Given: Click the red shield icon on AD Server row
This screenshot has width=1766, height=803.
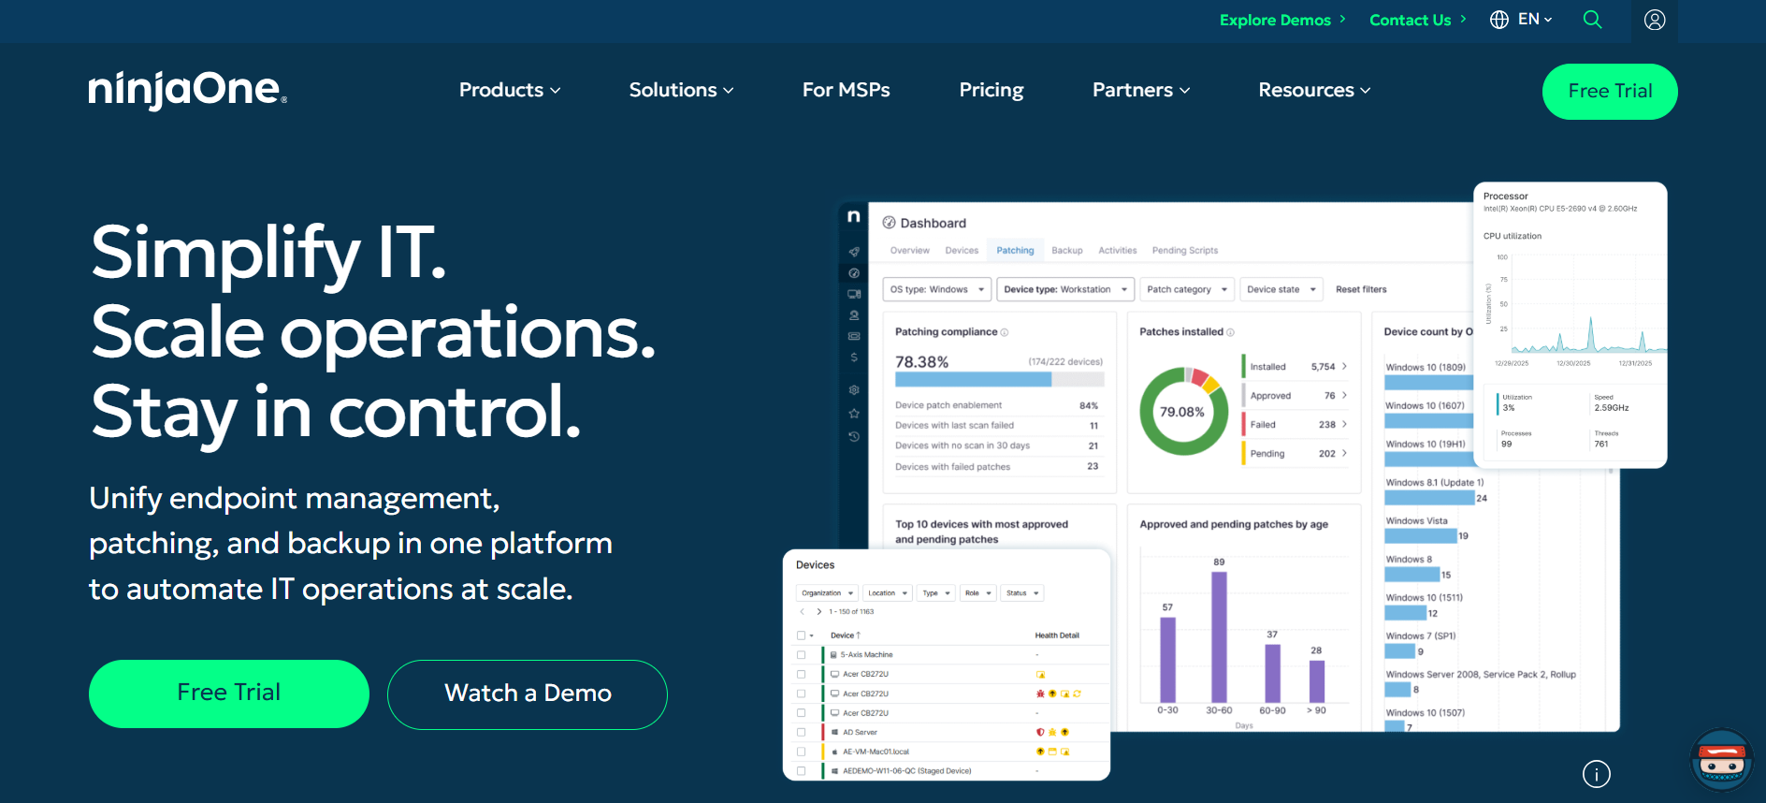Looking at the screenshot, I should 1040,733.
